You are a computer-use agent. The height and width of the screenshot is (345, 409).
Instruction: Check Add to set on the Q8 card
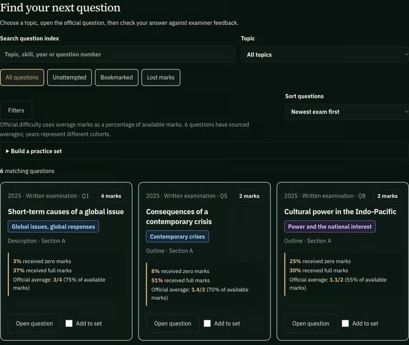coord(345,323)
